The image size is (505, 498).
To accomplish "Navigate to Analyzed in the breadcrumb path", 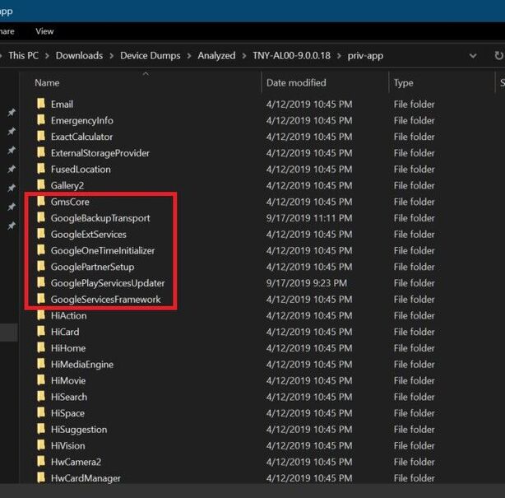I will pyautogui.click(x=216, y=55).
